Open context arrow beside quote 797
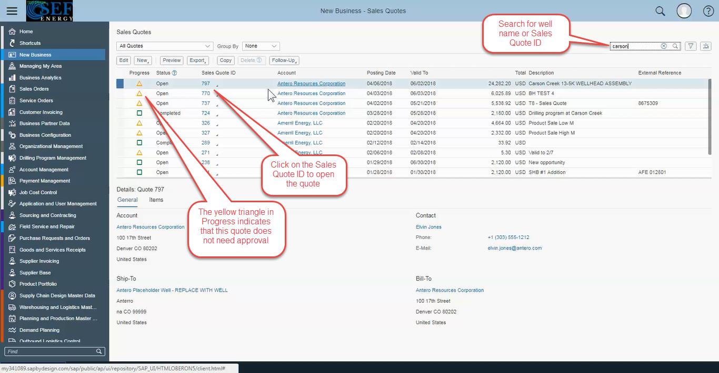 coord(217,85)
